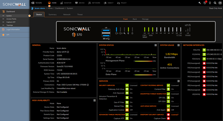
Task: Click the Advanced Threat Protection Licensed checkmark
Action: coord(127,115)
